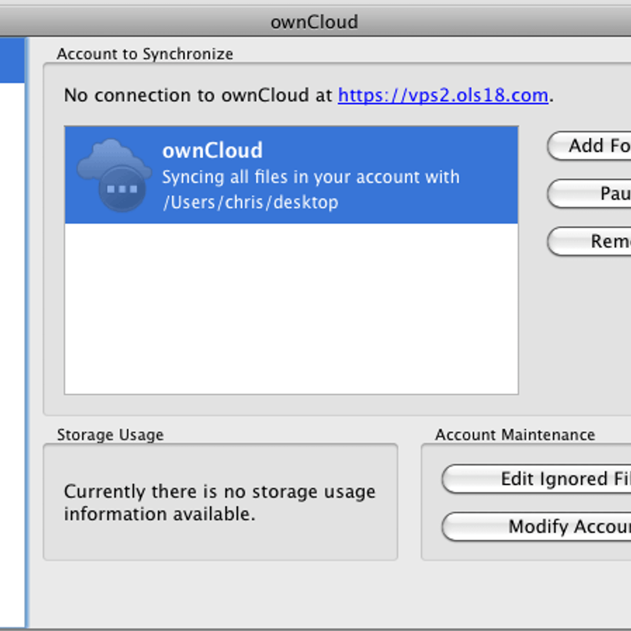Click the 'Account to Synchronize' group label
Screen dimensions: 631x631
[145, 54]
